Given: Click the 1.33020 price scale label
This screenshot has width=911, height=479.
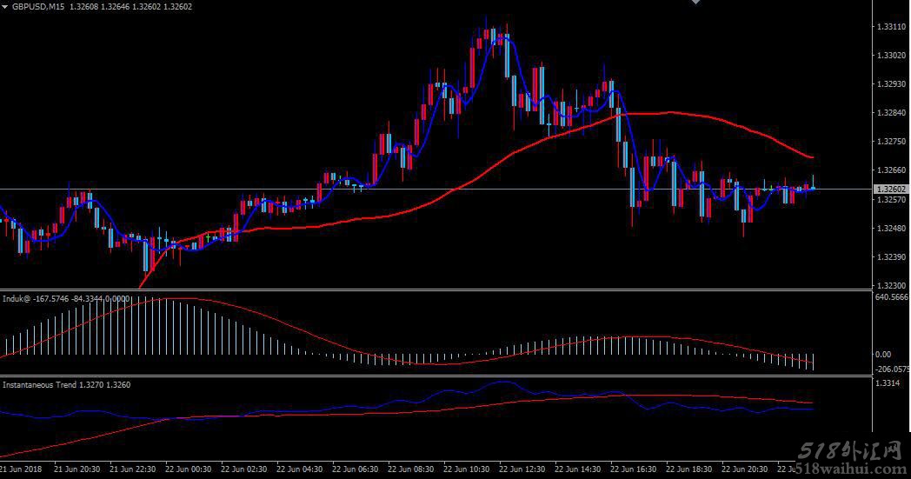Looking at the screenshot, I should tap(891, 56).
